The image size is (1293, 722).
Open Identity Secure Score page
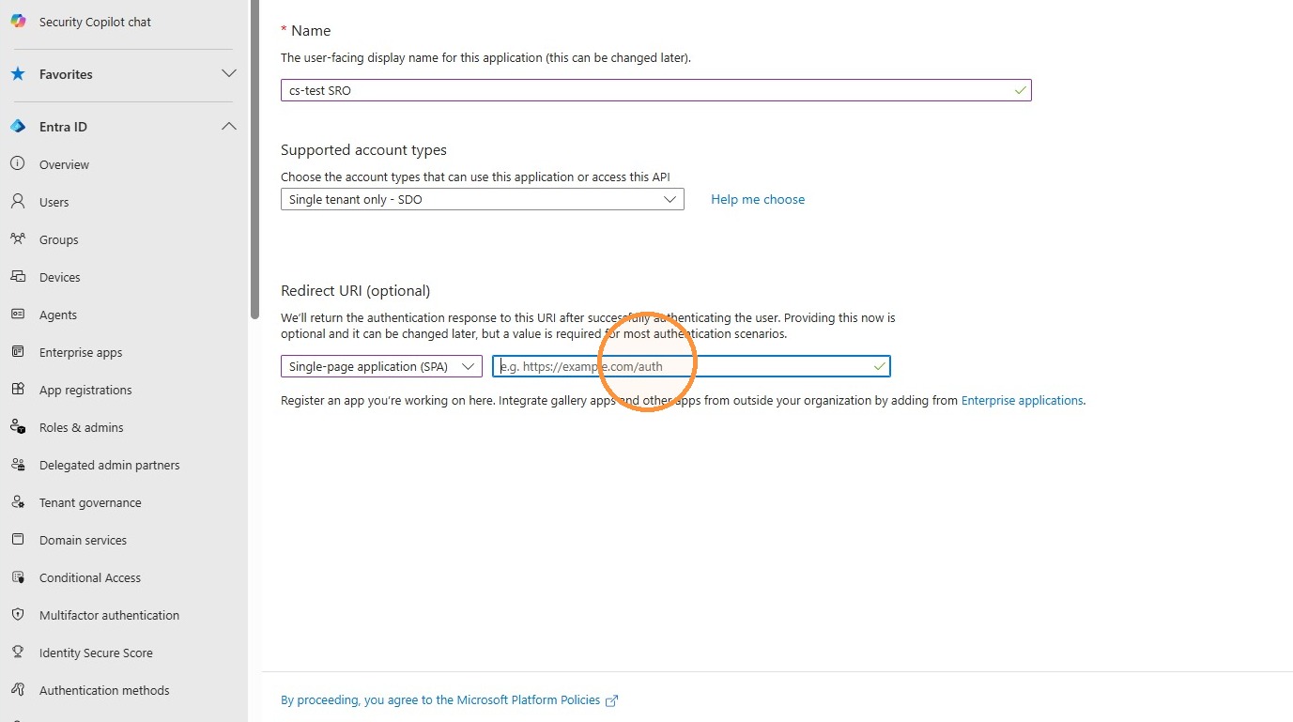(96, 653)
